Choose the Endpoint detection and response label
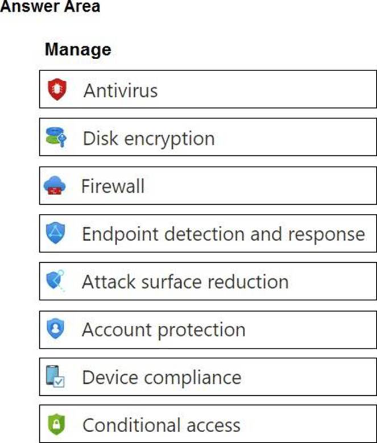This screenshot has width=377, height=443. (223, 234)
